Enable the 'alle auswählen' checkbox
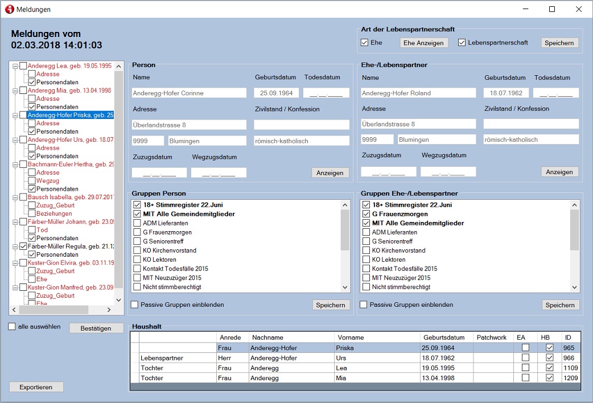This screenshot has height=403, width=593. (12, 327)
